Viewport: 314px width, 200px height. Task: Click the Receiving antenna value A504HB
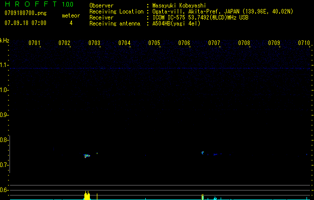(x=162, y=23)
